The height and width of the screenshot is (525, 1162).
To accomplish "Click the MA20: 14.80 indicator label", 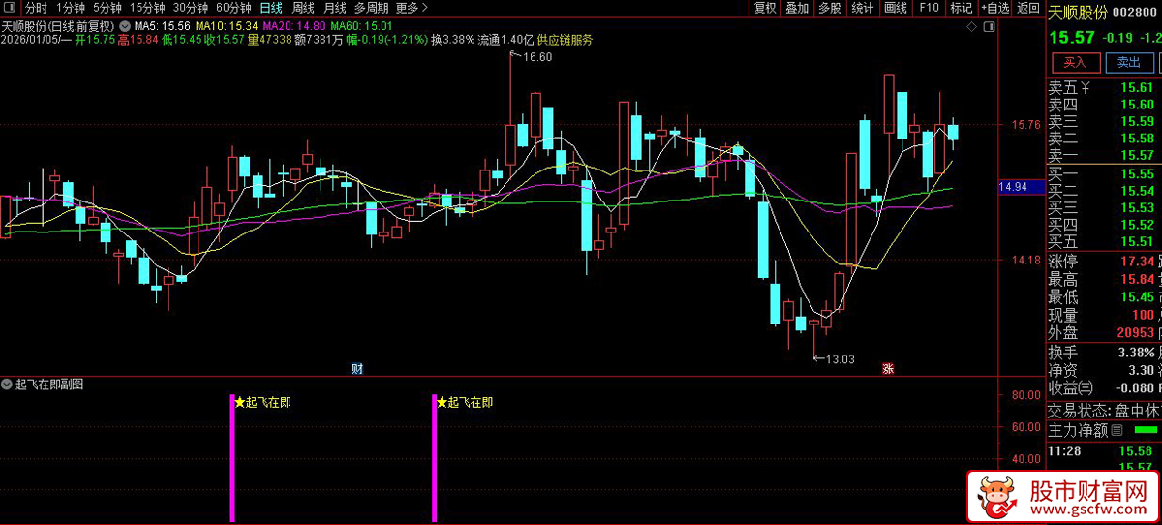I will 293,24.
